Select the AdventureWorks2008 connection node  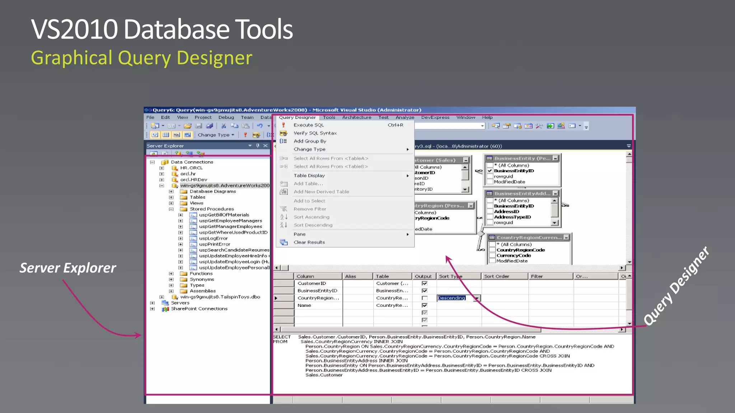point(225,185)
